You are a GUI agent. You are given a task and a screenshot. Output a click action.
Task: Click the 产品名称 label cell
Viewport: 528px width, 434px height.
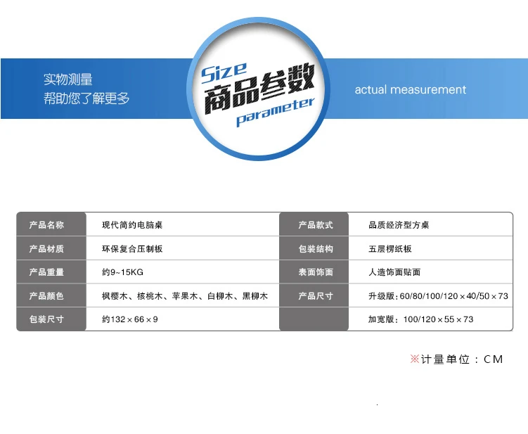point(51,224)
